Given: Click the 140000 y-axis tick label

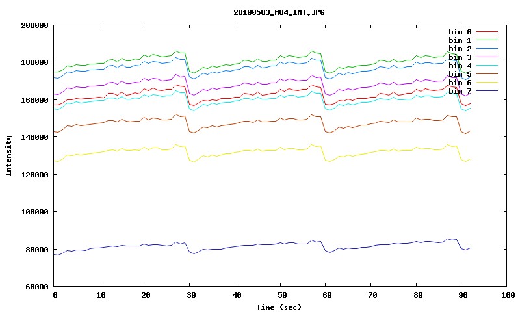Looking at the screenshot, I should tap(34, 137).
